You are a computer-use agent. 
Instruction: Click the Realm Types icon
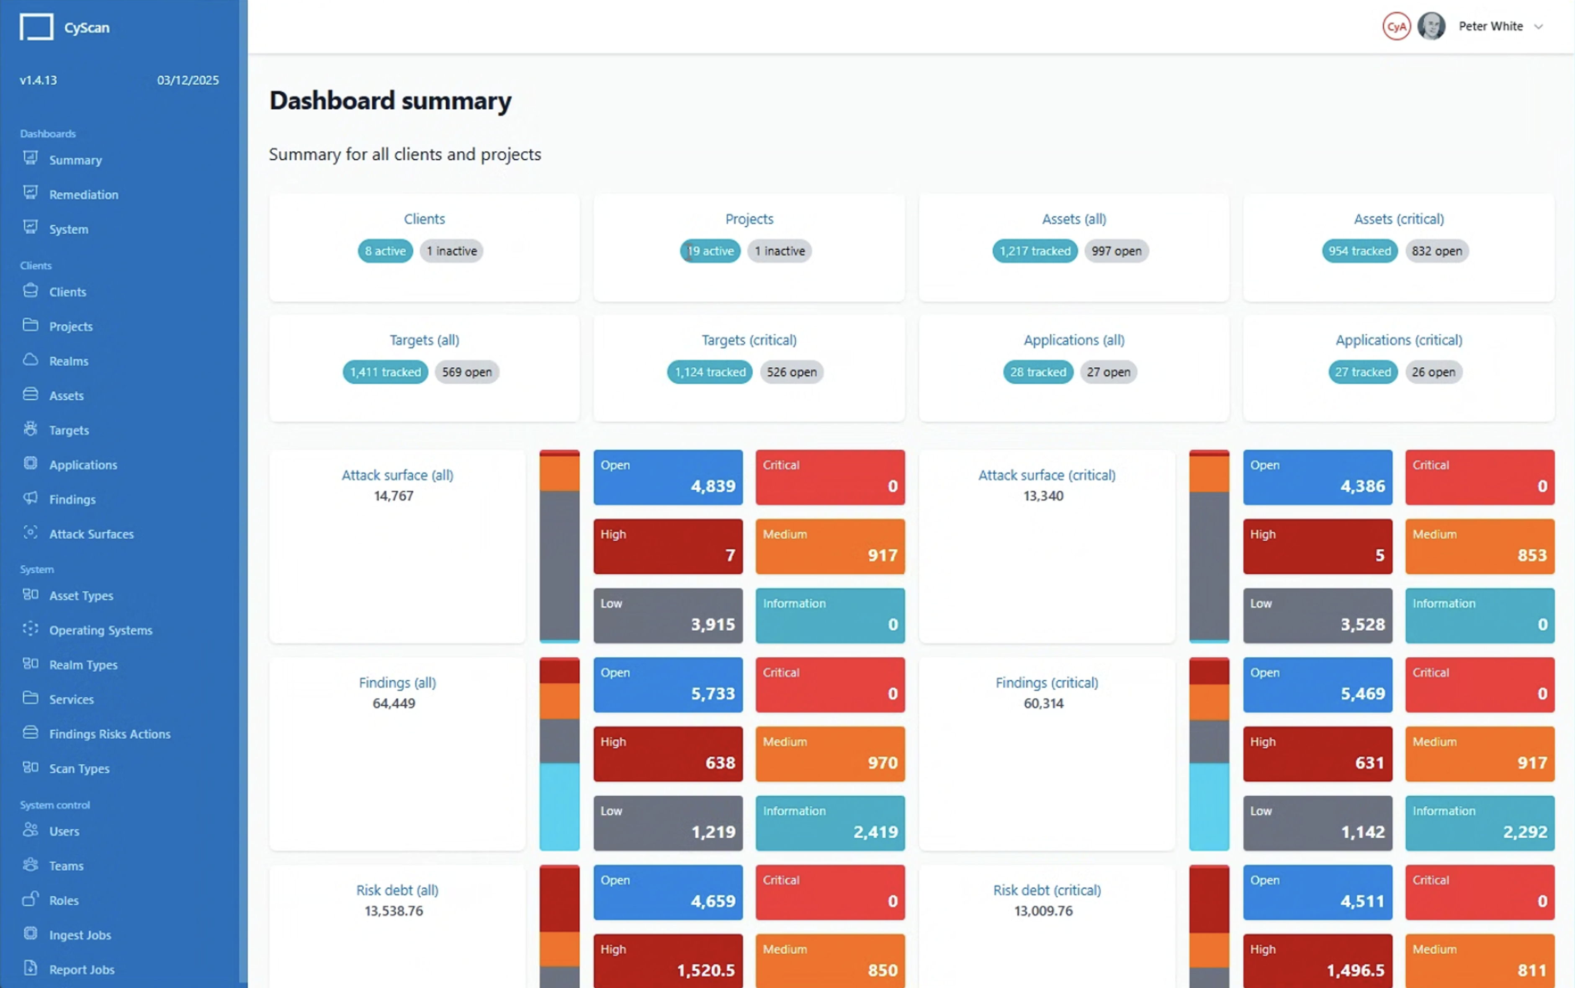coord(30,663)
